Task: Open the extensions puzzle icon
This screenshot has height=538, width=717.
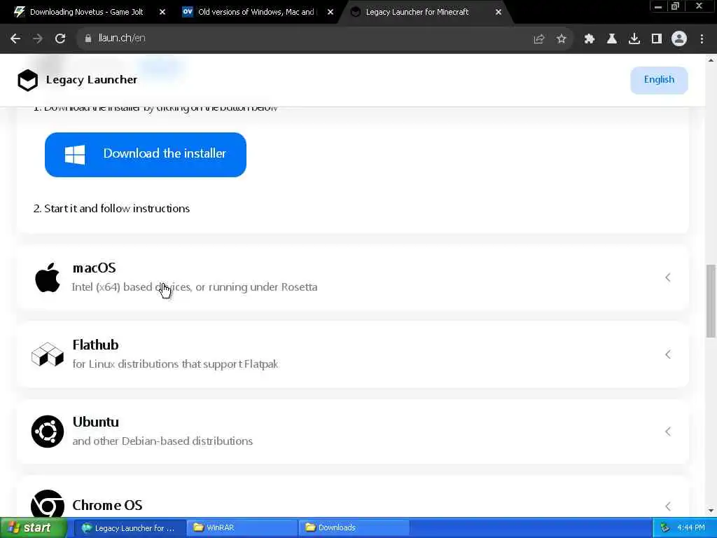Action: [x=589, y=39]
